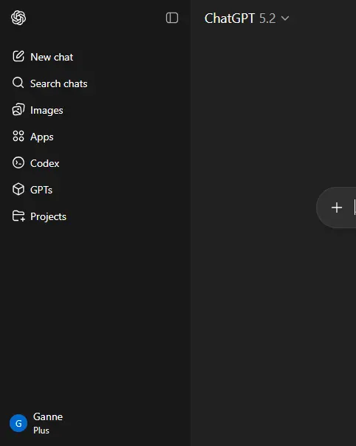This screenshot has height=446, width=356.
Task: Start a New chat via its label
Action: point(52,57)
